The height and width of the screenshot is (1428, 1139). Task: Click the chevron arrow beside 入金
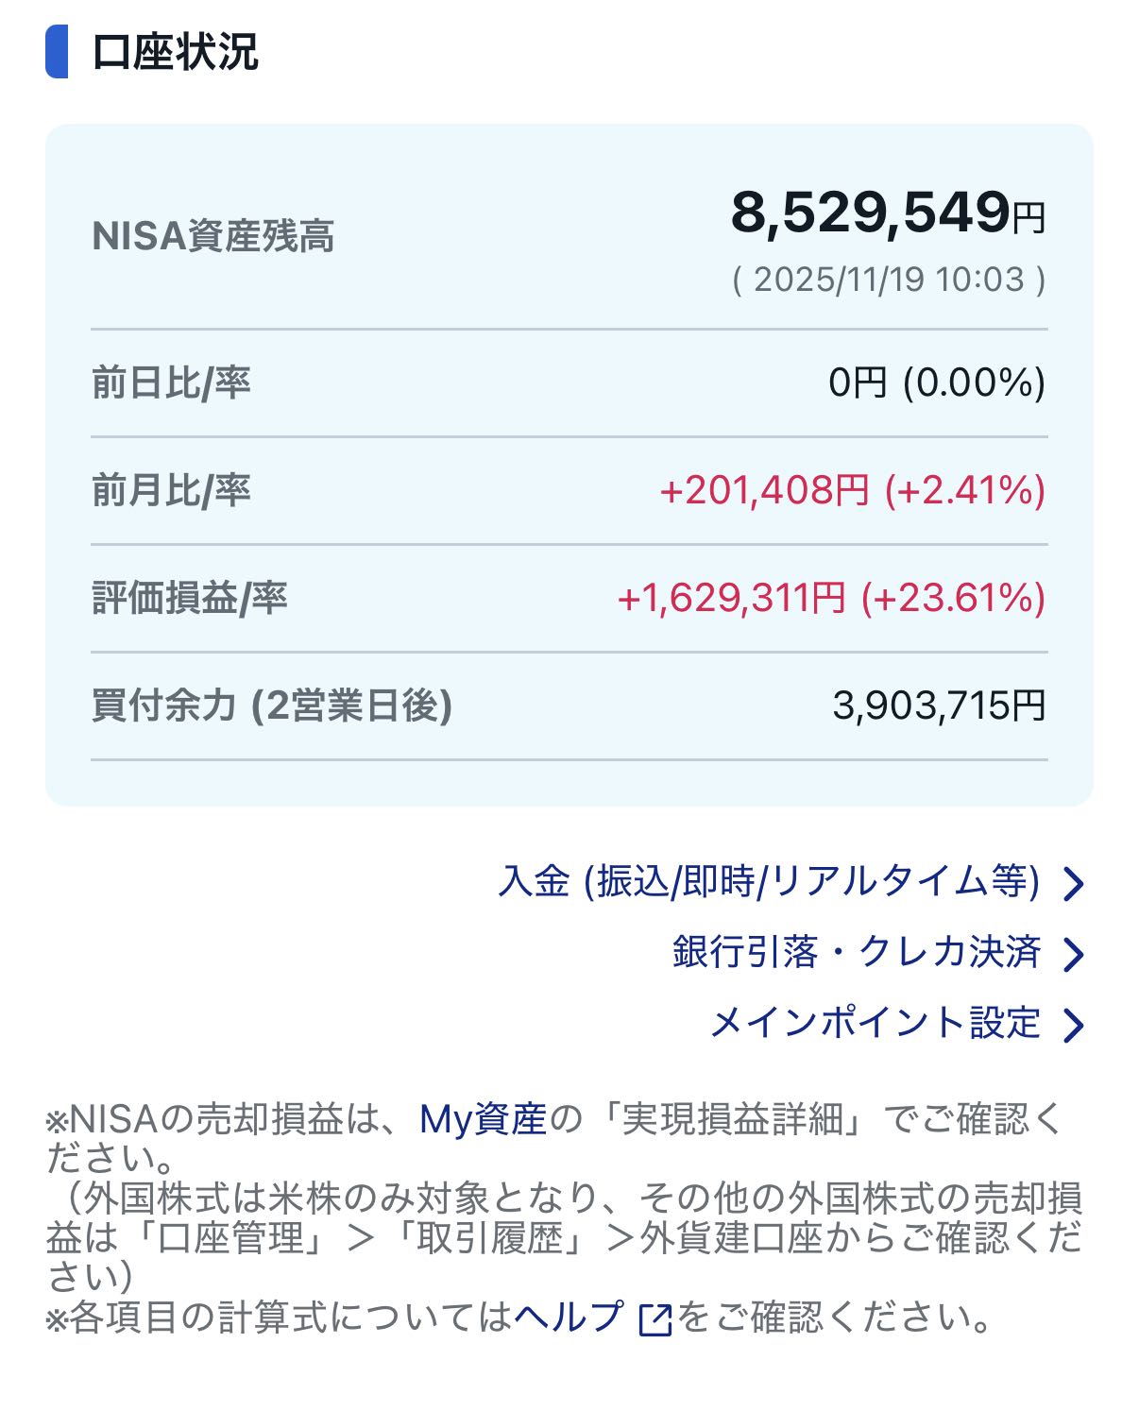[x=1073, y=885]
